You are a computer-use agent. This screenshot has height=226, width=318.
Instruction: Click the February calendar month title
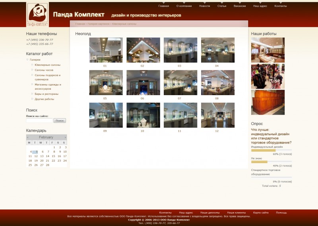click(x=46, y=137)
